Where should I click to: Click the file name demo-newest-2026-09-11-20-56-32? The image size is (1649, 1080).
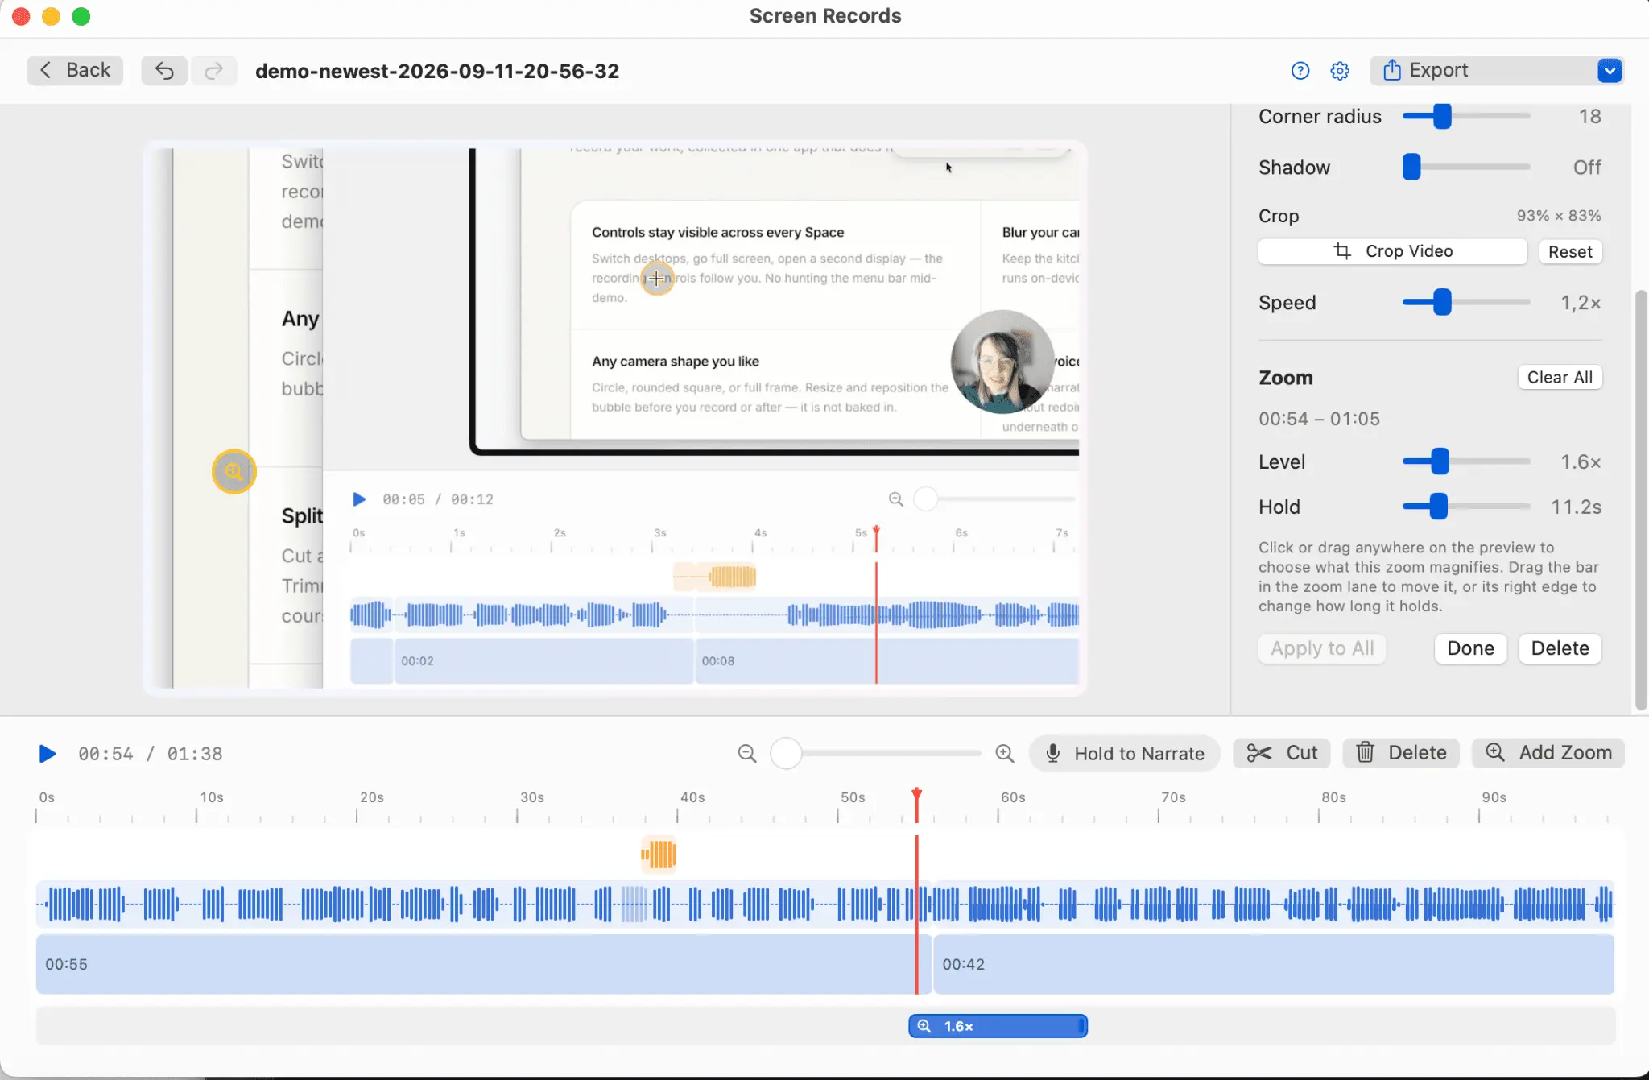point(437,71)
